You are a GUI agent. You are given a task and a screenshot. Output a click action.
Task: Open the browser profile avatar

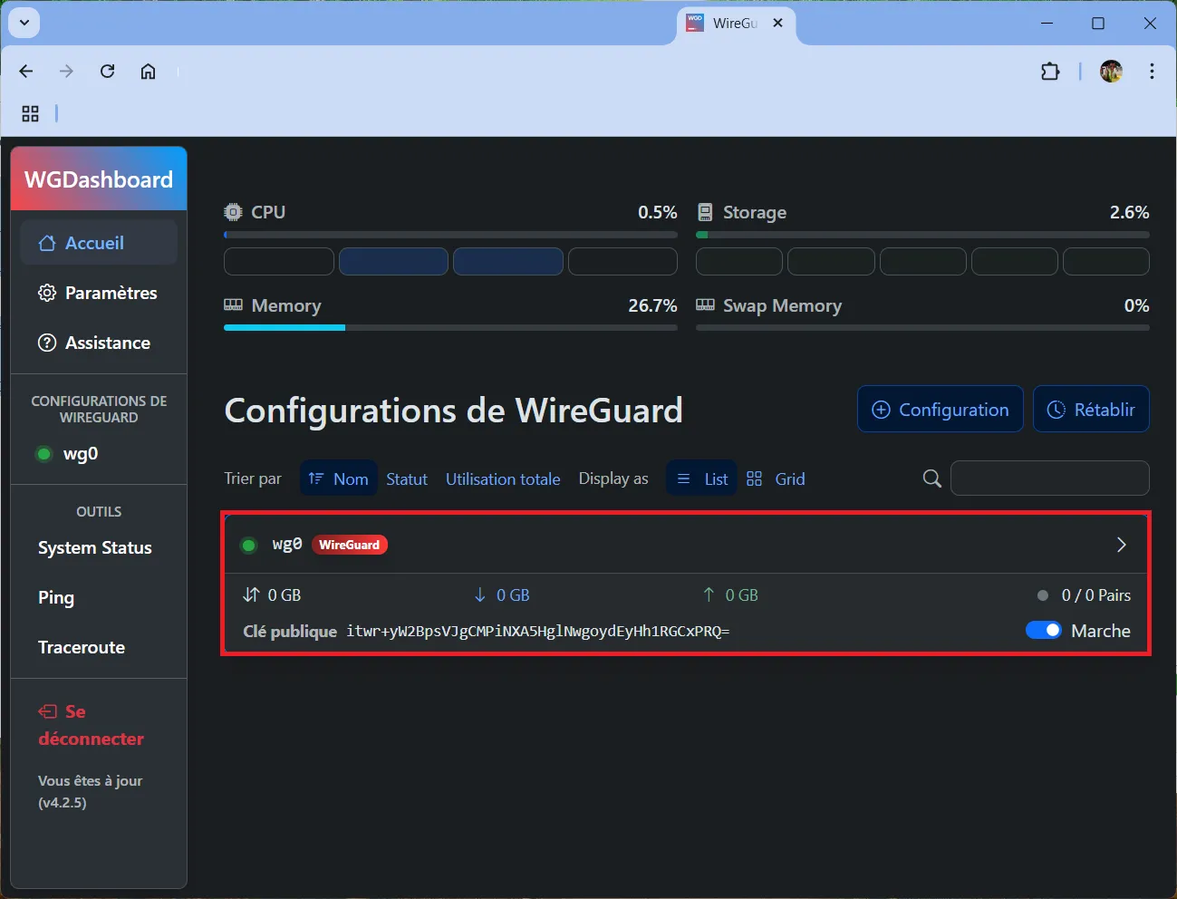1112,71
